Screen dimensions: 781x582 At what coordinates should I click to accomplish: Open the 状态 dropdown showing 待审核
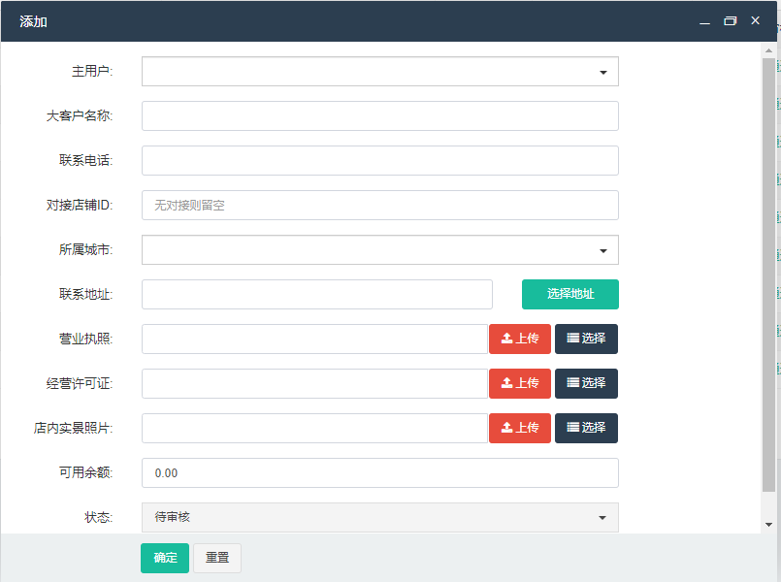pyautogui.click(x=380, y=517)
